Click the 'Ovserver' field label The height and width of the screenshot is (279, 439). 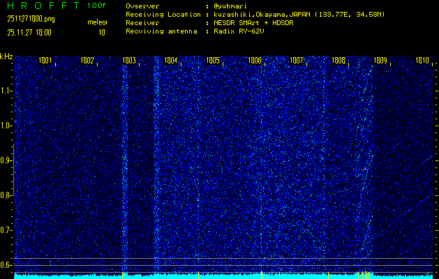coord(142,6)
